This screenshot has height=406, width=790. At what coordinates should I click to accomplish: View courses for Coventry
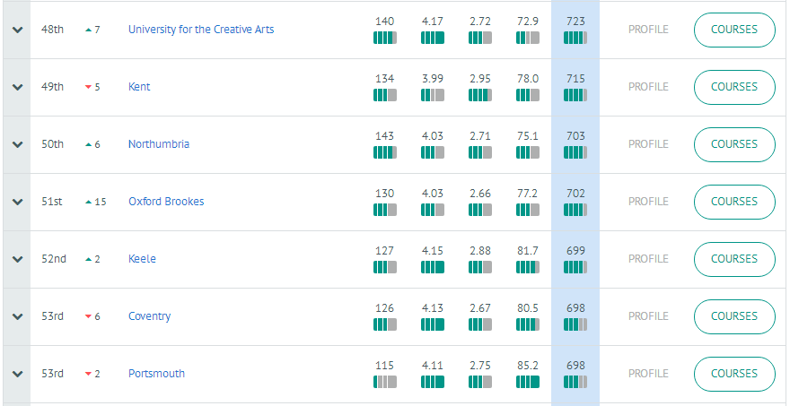tap(734, 316)
